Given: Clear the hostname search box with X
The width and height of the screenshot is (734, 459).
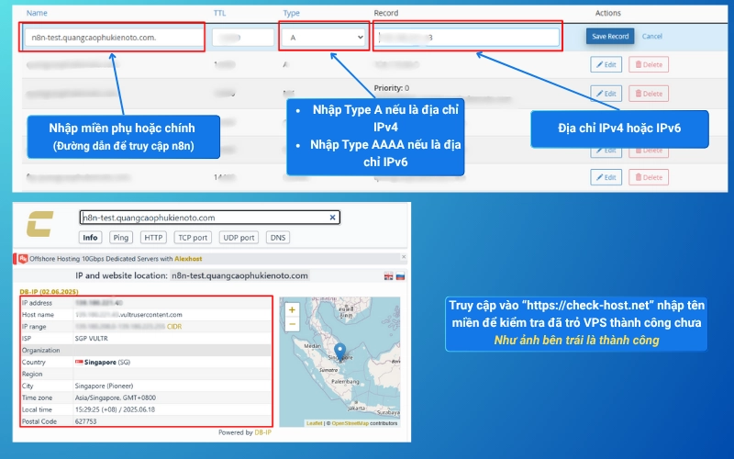Looking at the screenshot, I should tap(332, 218).
